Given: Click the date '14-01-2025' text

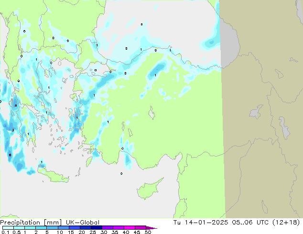Looking at the screenshot, I should pos(206,223).
